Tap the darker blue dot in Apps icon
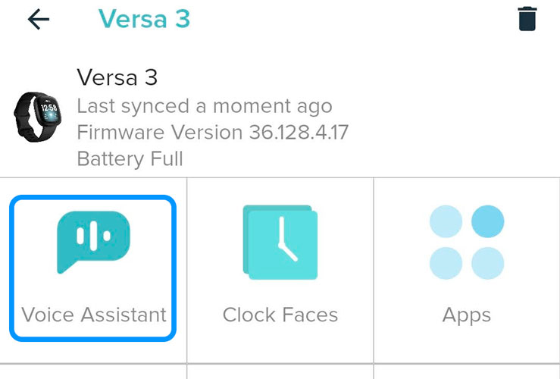 tap(487, 222)
